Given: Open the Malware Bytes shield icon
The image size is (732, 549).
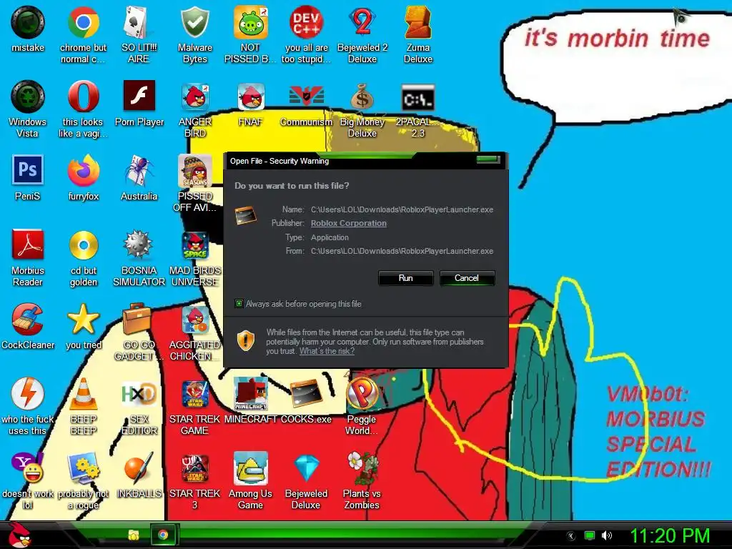Looking at the screenshot, I should point(194,22).
